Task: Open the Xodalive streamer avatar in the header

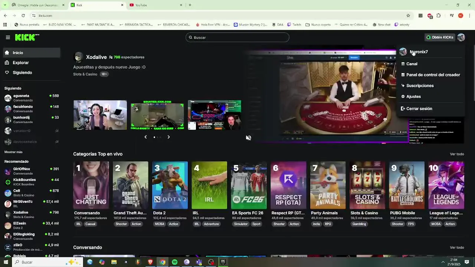Action: [x=79, y=57]
